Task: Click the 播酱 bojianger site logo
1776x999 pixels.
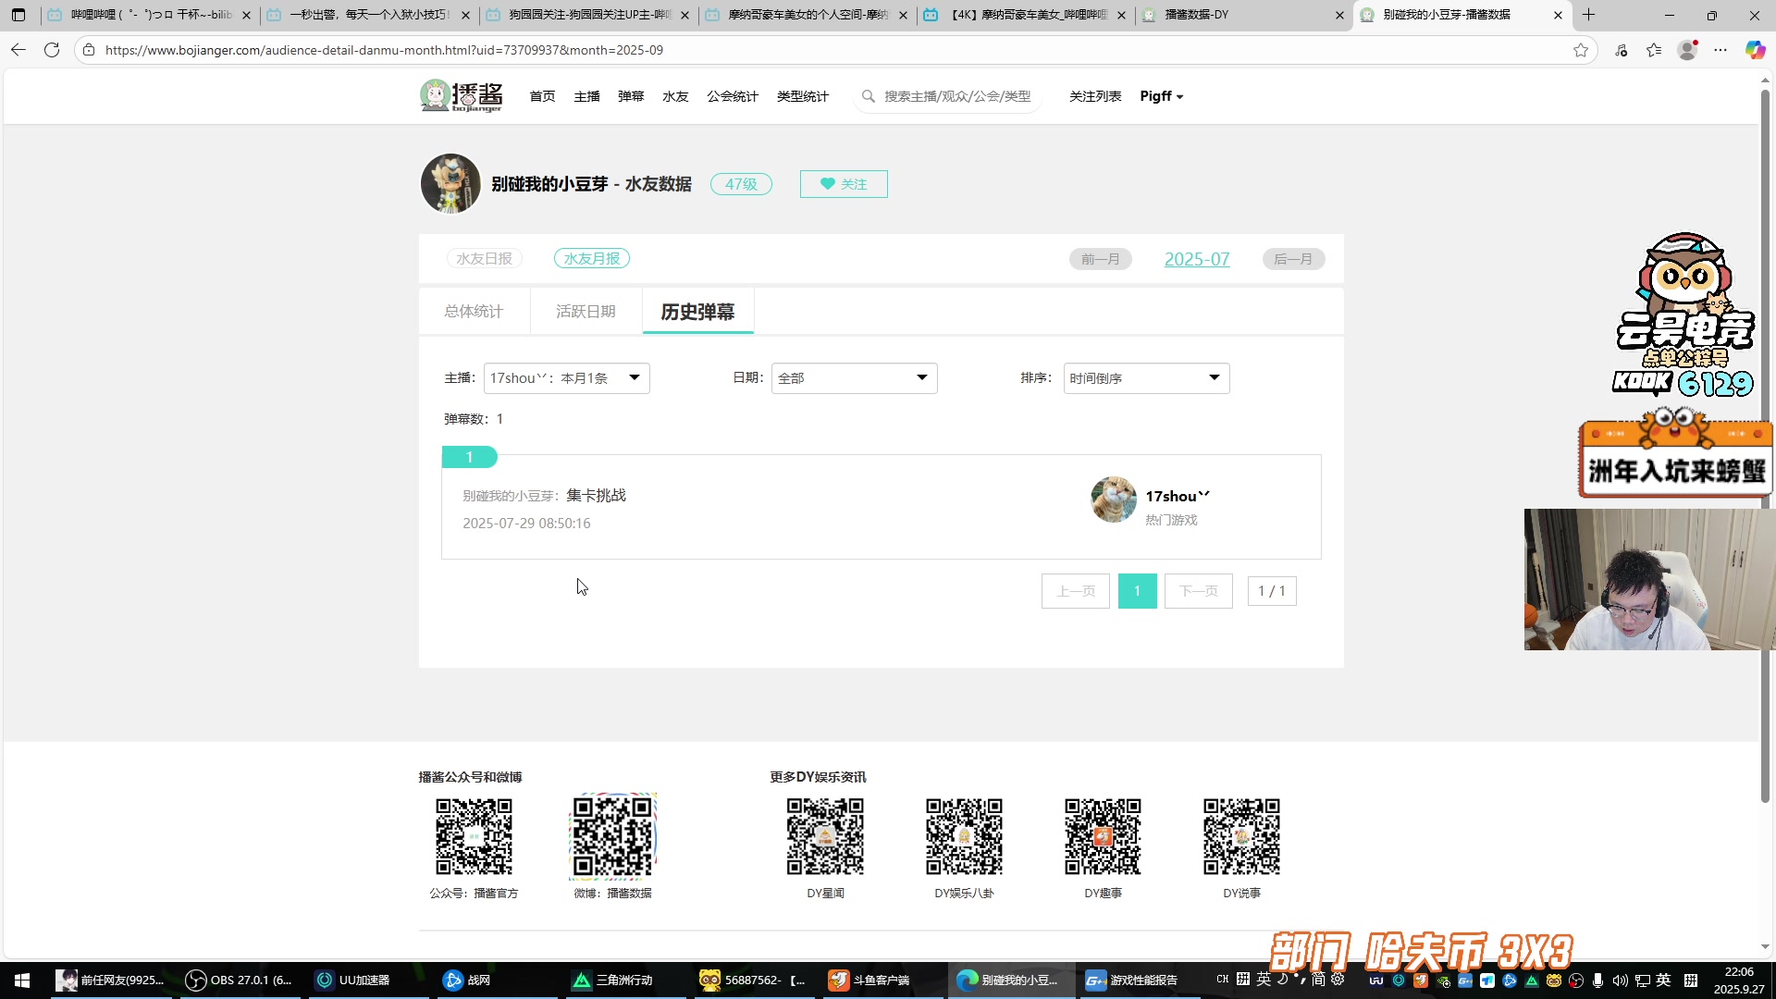Action: [x=461, y=95]
